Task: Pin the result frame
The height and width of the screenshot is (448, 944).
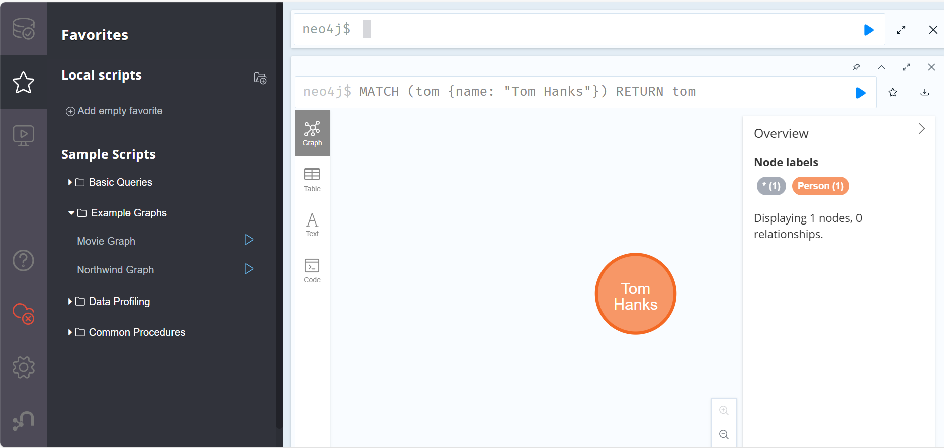Action: (856, 67)
